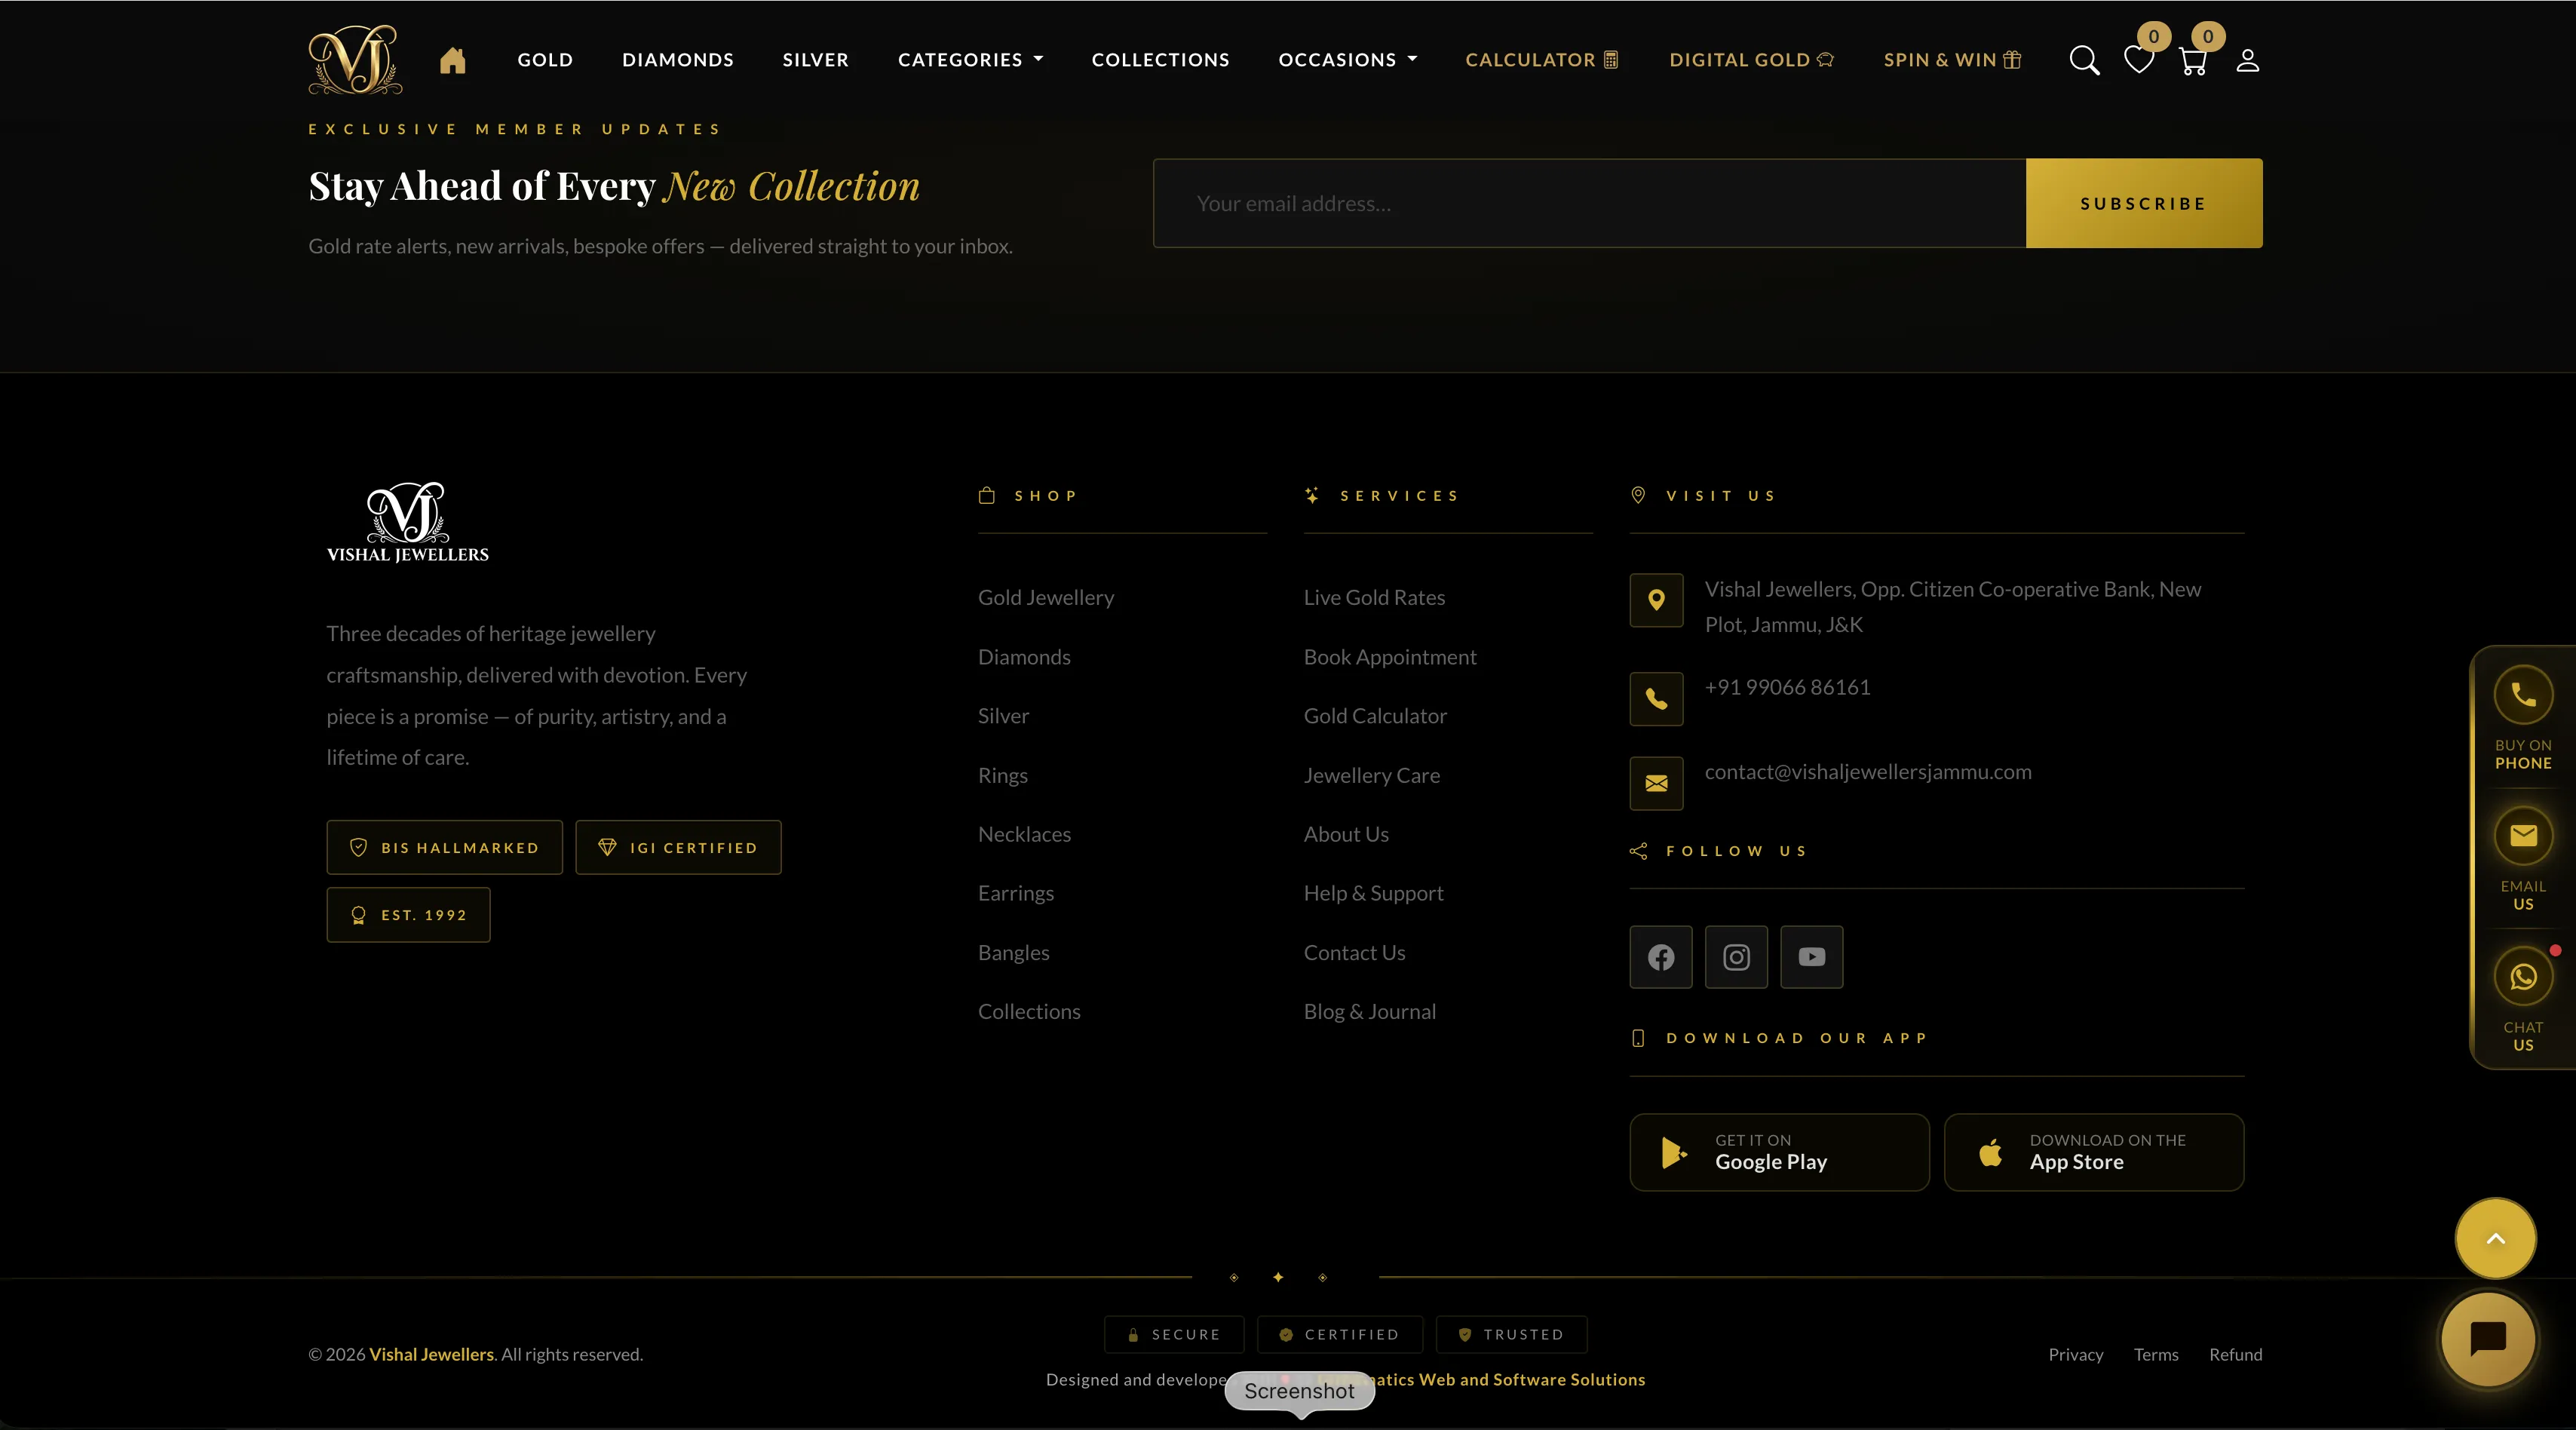Click the contact email envelope icon
Image resolution: width=2576 pixels, height=1430 pixels.
(1656, 783)
